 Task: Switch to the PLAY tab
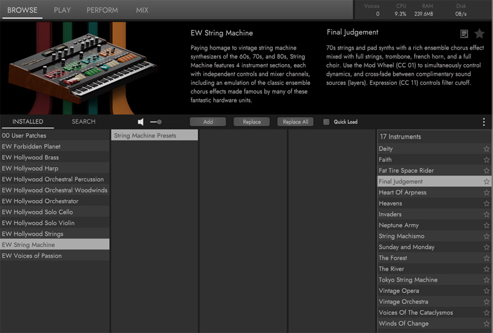tap(62, 10)
